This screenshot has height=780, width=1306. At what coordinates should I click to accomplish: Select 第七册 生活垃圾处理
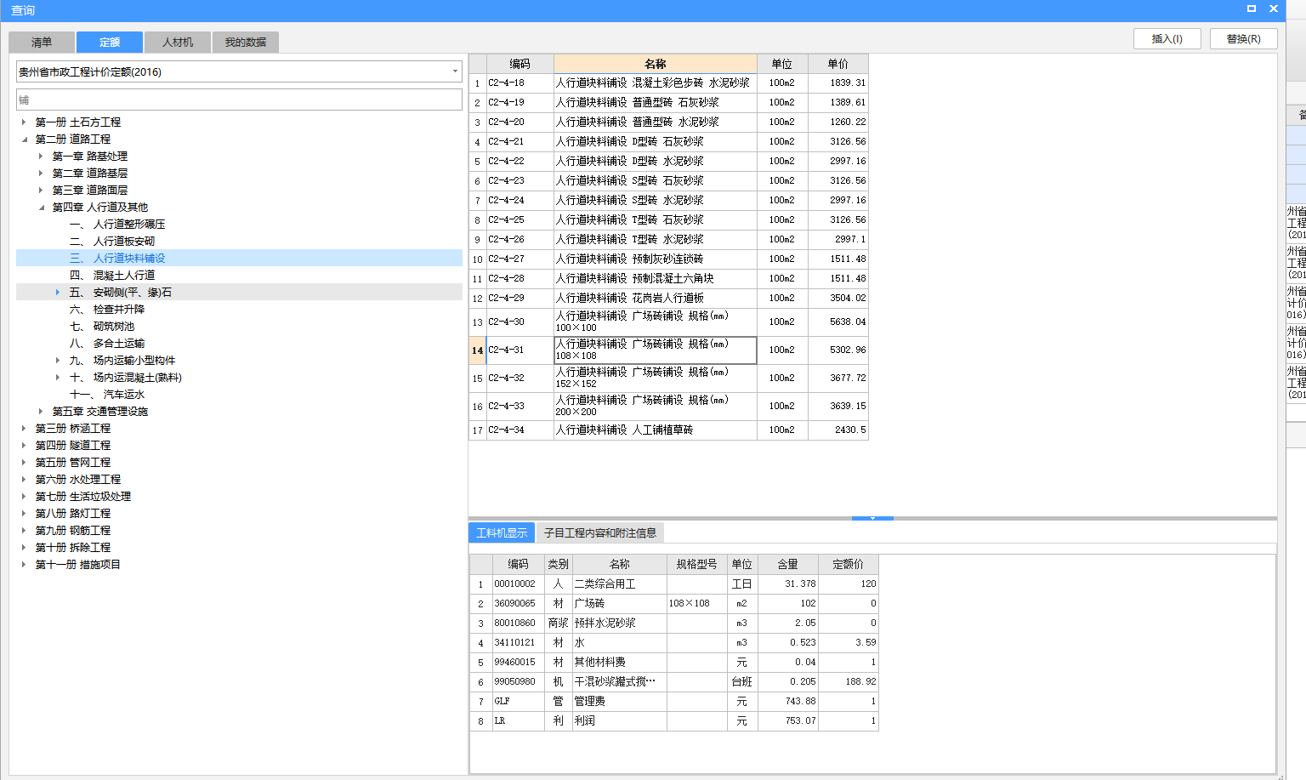click(x=83, y=496)
